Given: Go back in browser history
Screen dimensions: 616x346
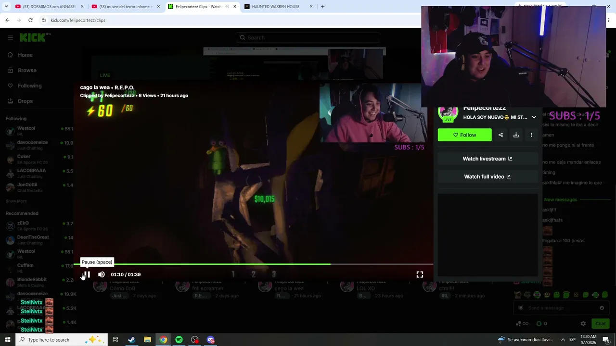Looking at the screenshot, I should click(x=7, y=20).
